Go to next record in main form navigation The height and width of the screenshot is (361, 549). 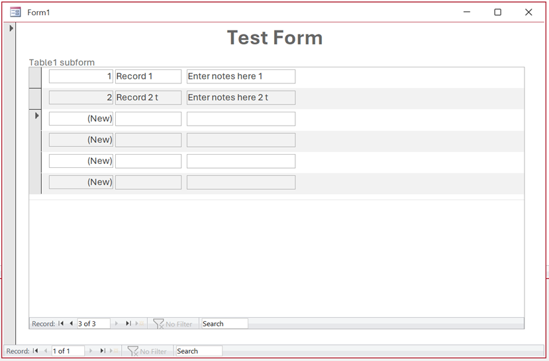tap(91, 351)
